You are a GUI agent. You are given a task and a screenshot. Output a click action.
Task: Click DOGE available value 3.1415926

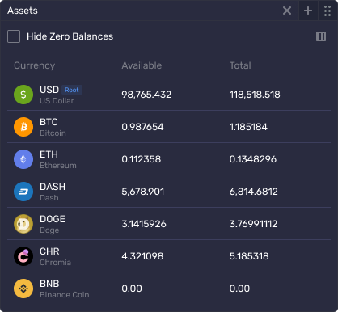(x=144, y=224)
